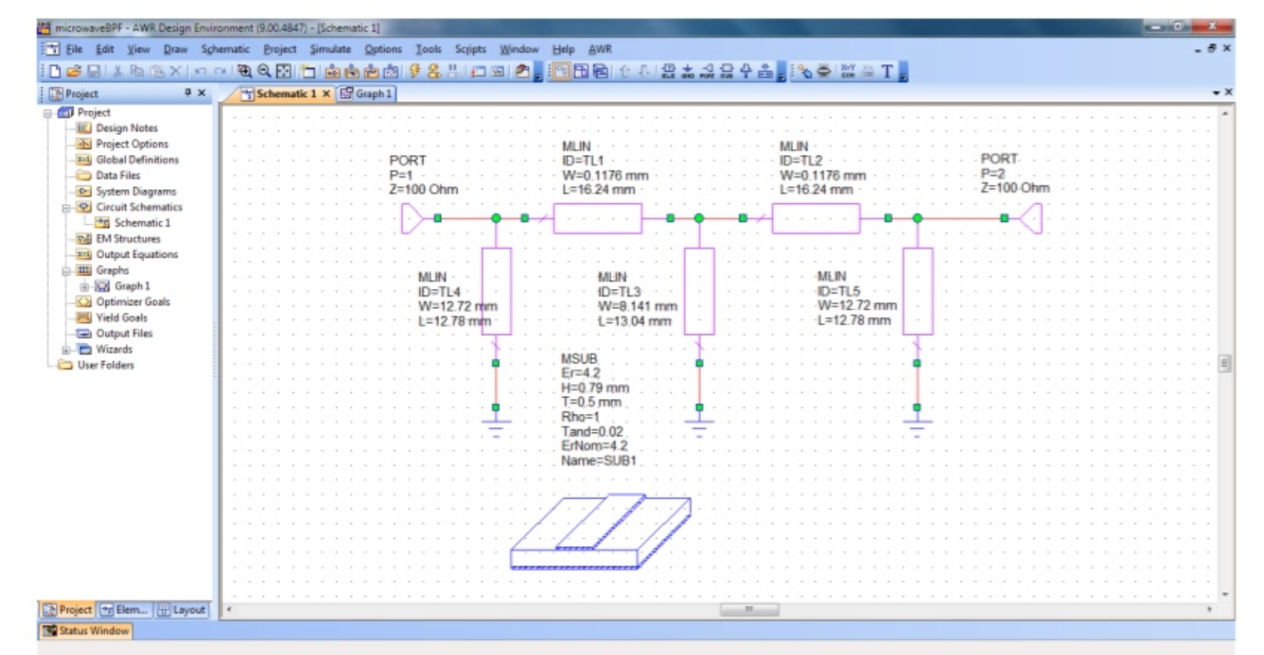Expand the Graph 1 tree node
Screen dimensions: 1264x655
pos(84,287)
